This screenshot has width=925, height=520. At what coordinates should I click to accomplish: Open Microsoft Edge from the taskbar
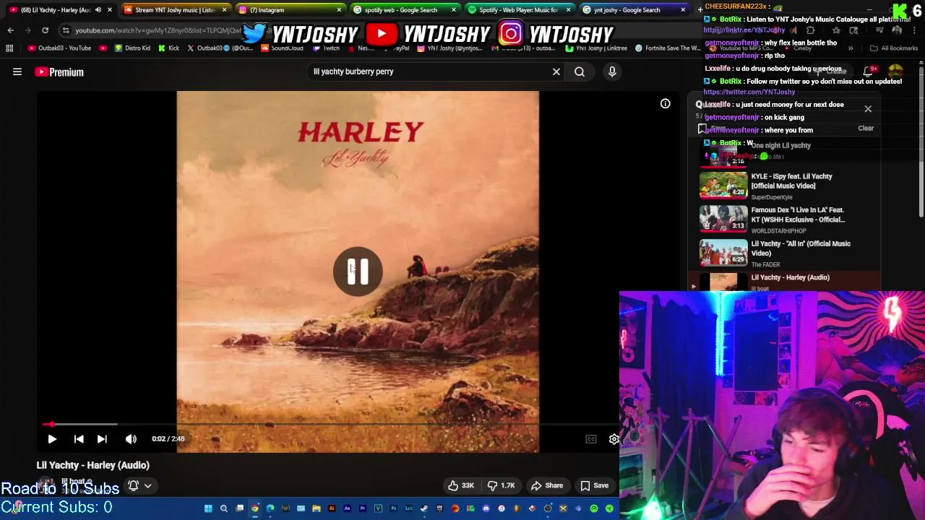pyautogui.click(x=270, y=508)
